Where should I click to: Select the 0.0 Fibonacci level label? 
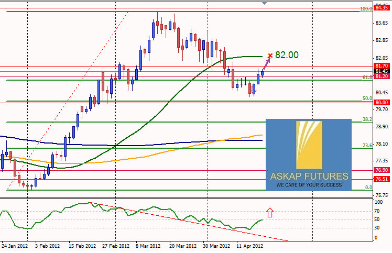pyautogui.click(x=368, y=187)
